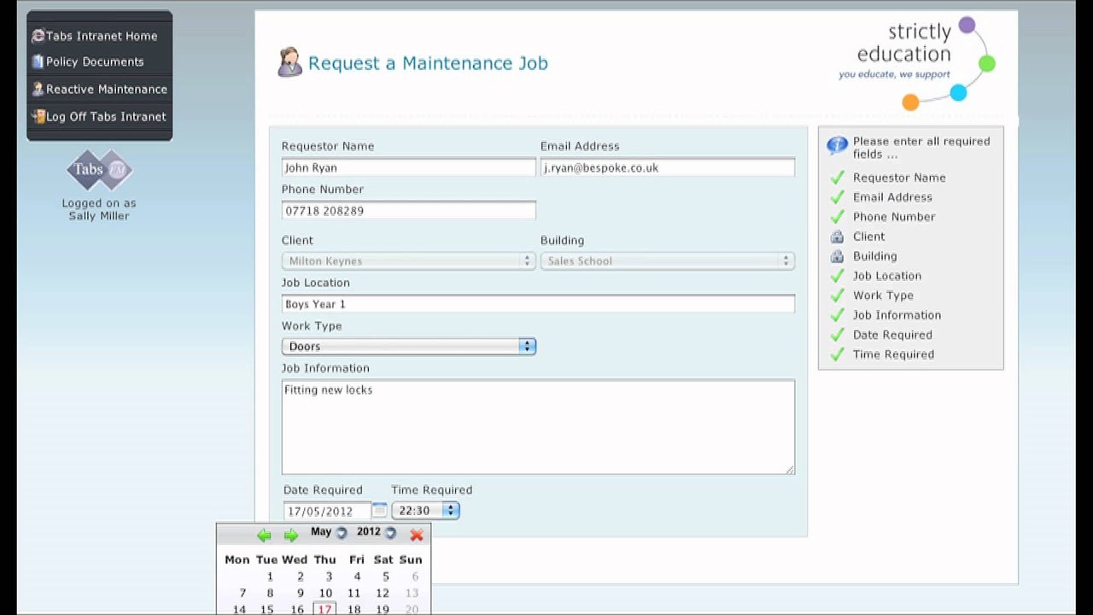Open the month selector next to May
The image size is (1093, 615).
click(342, 533)
